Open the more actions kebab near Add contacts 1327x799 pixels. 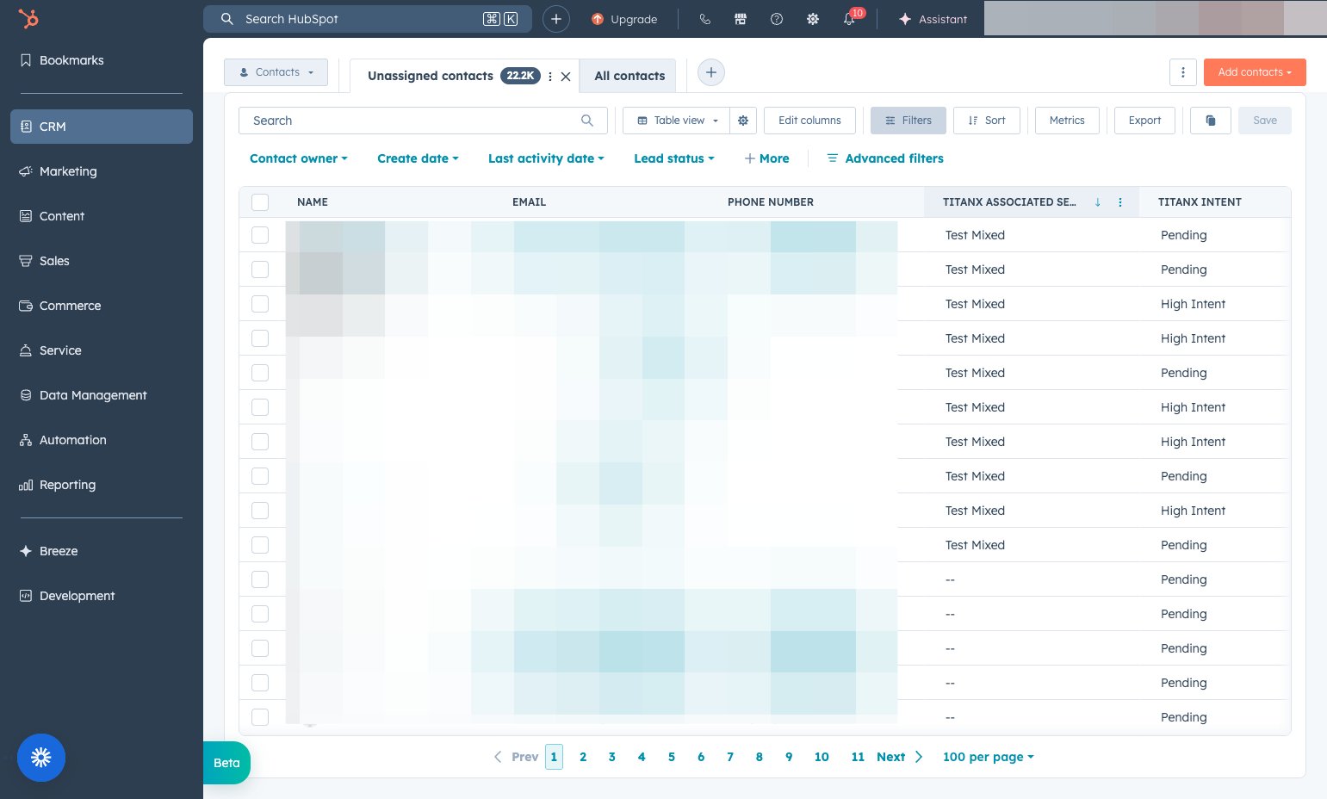1183,72
